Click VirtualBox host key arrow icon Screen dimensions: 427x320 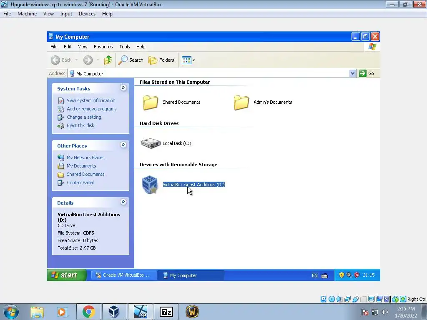(403, 299)
